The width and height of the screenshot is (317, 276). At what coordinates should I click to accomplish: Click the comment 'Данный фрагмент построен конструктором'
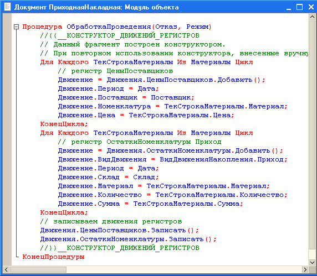pyautogui.click(x=132, y=44)
